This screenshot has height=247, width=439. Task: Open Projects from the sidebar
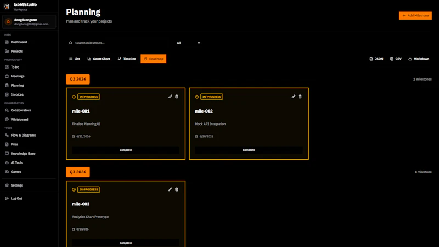click(x=29, y=52)
